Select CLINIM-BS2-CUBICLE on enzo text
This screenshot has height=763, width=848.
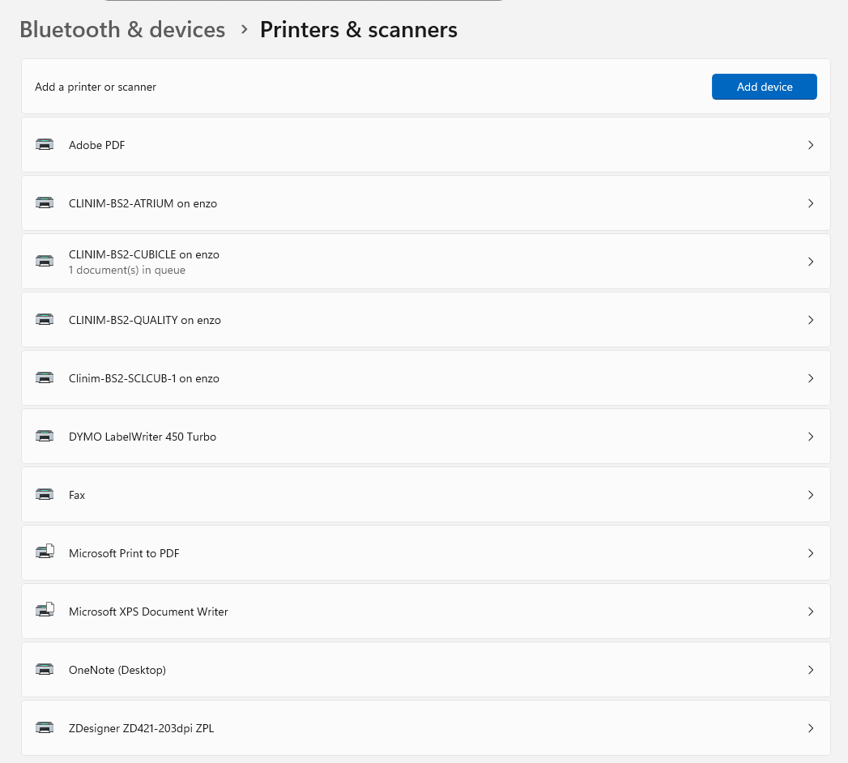coord(144,254)
